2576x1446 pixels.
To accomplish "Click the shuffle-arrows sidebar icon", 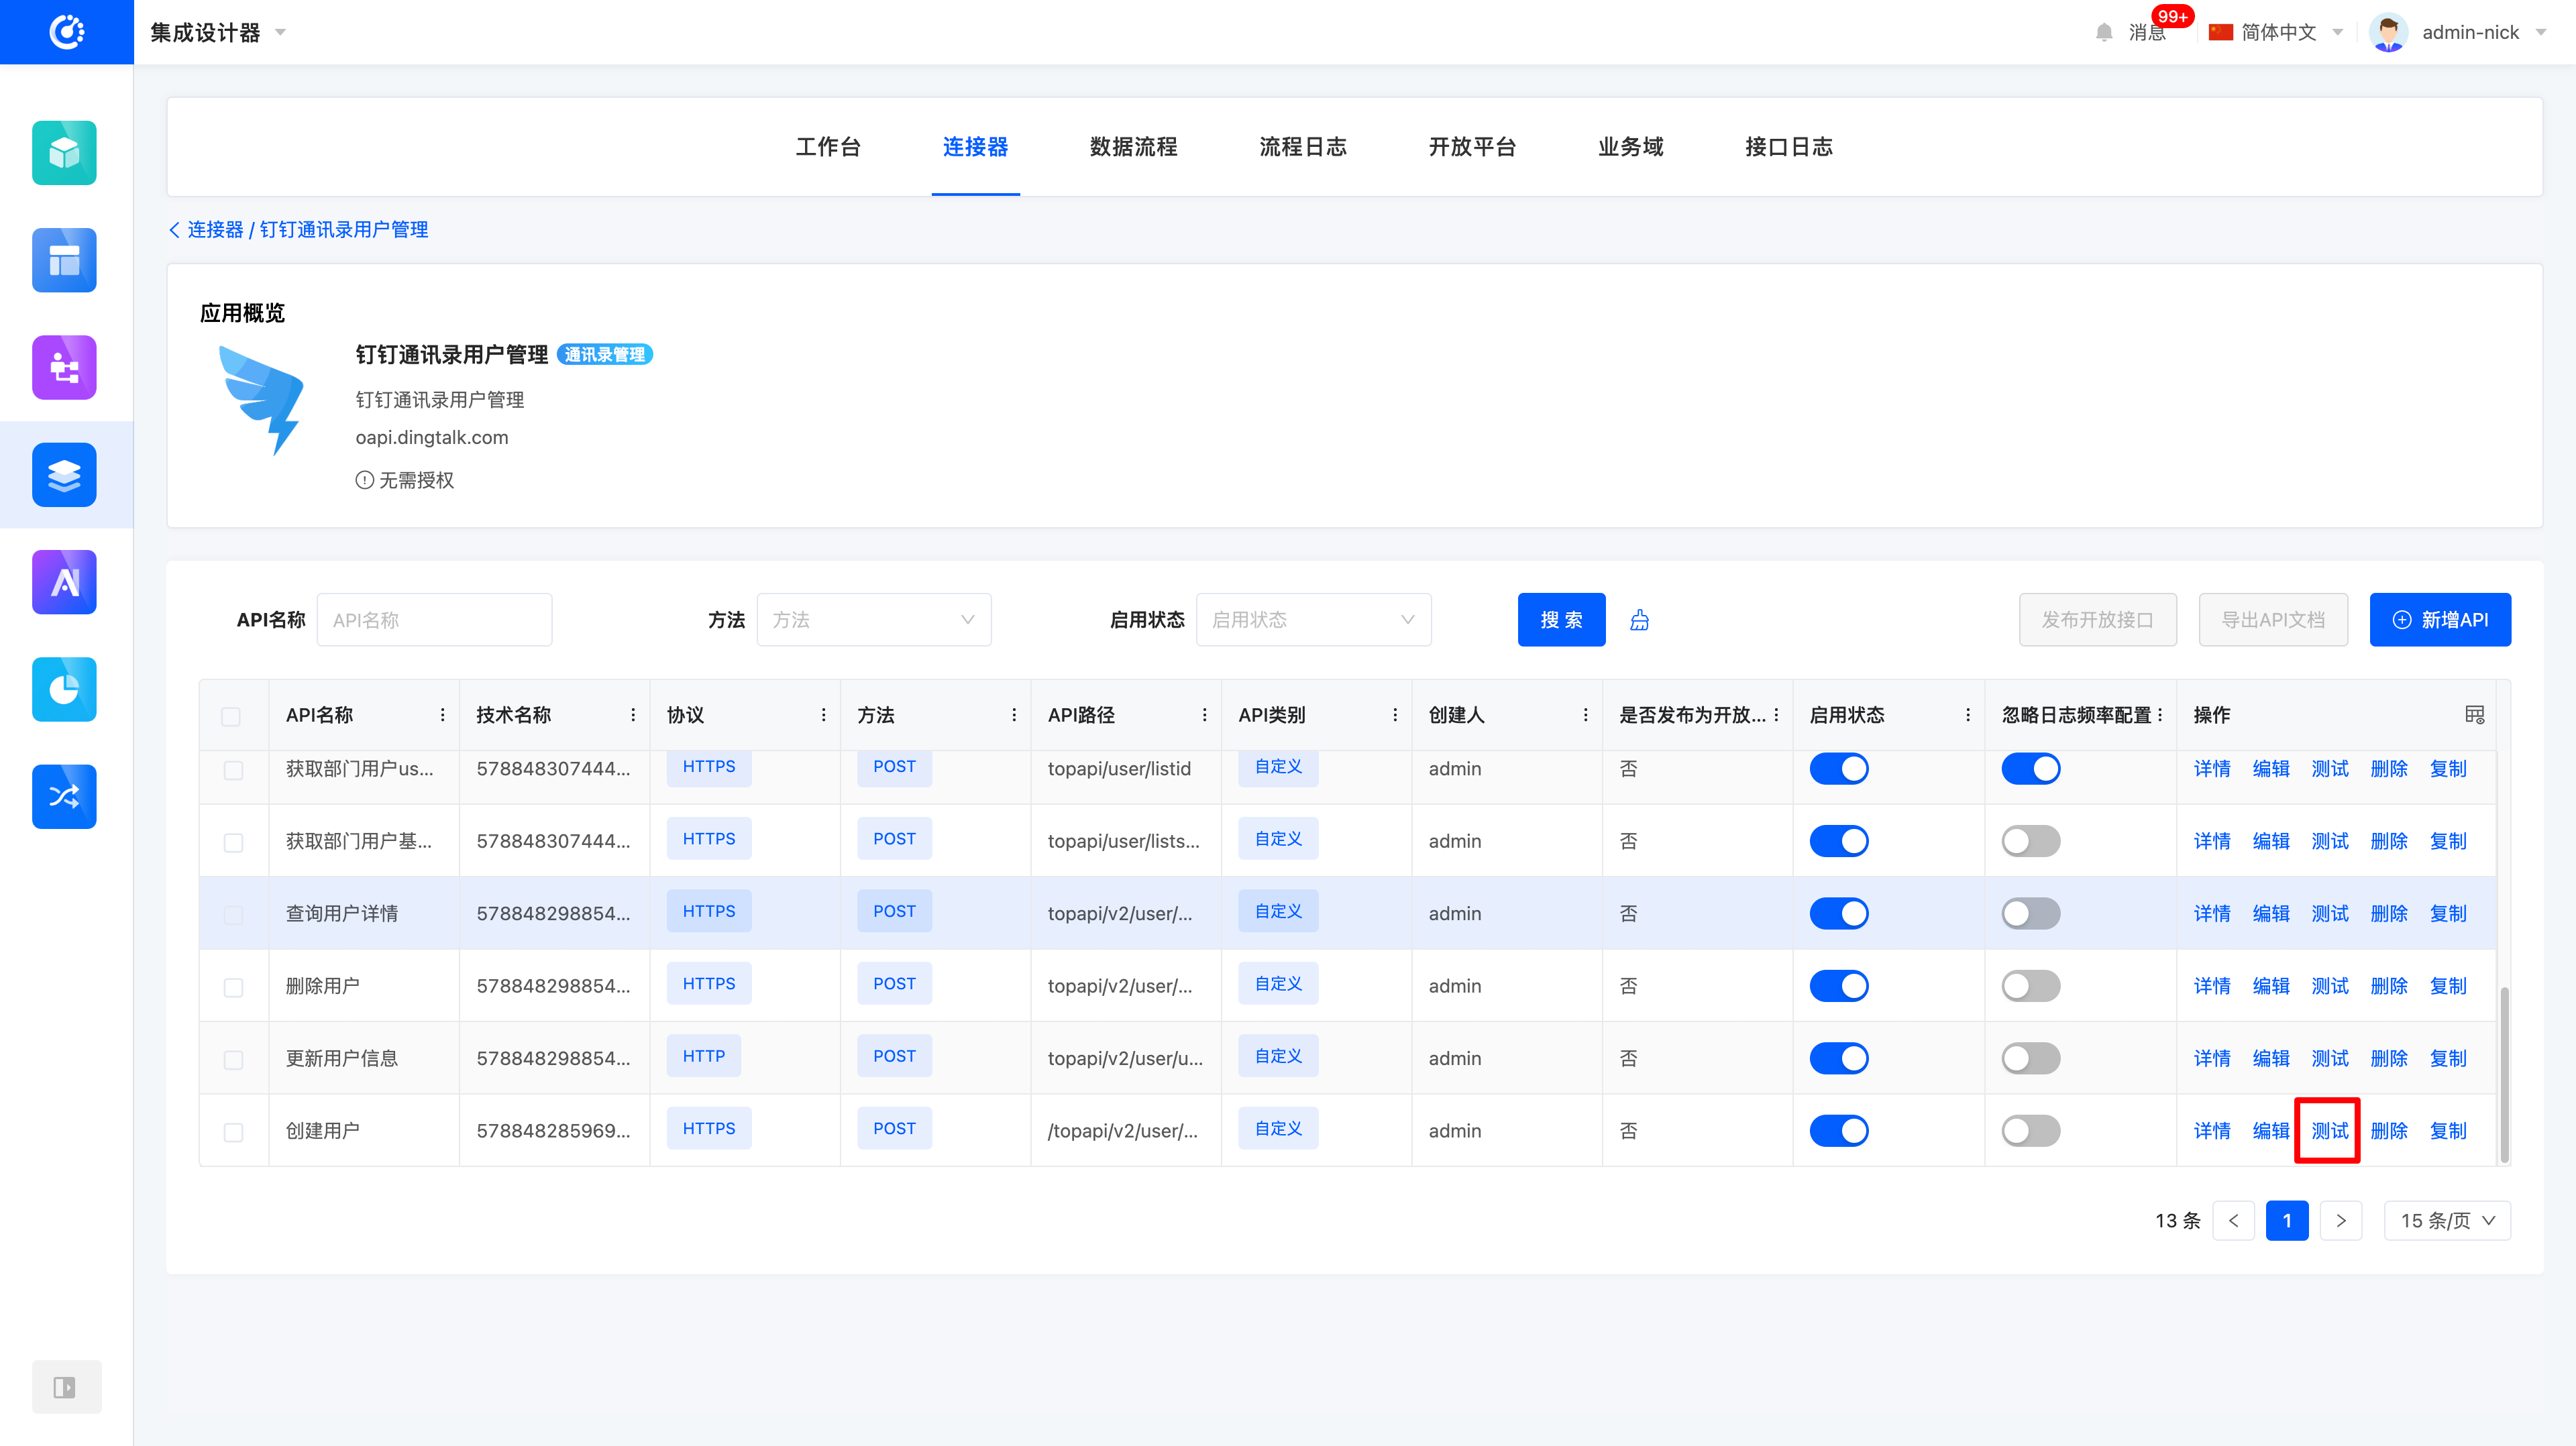I will click(64, 796).
